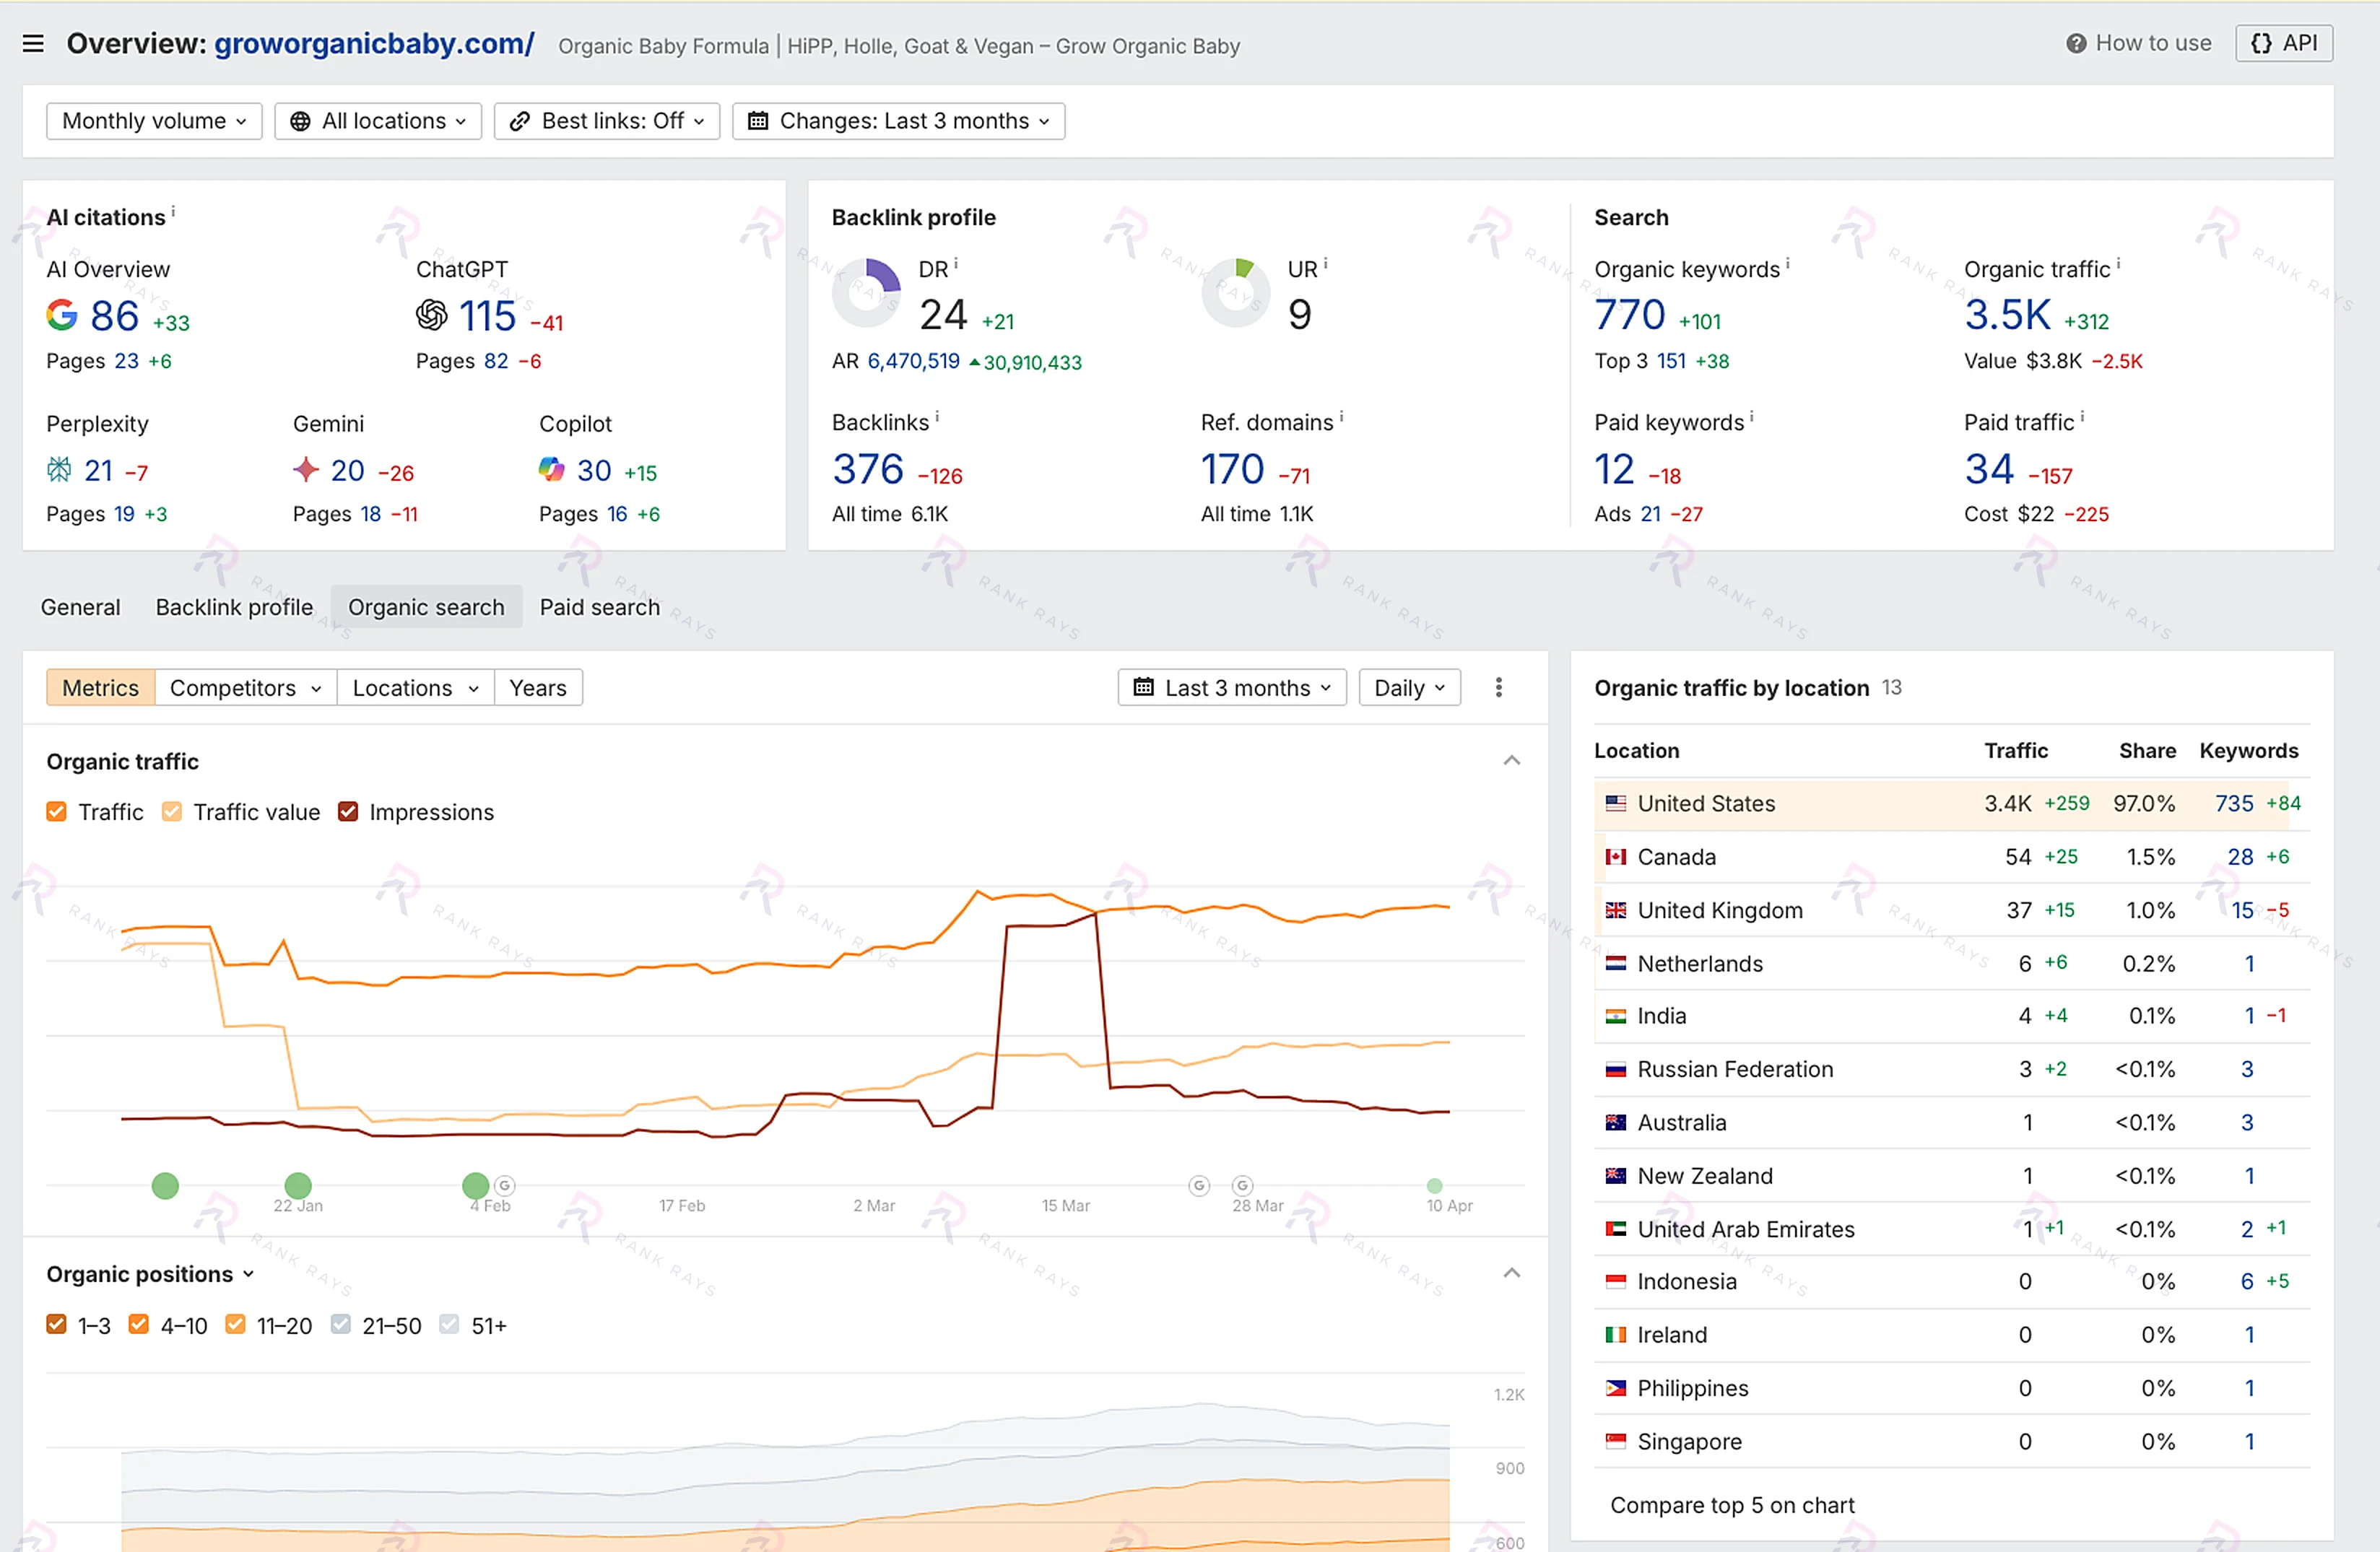Click the Google update marker near 28 Mar
The height and width of the screenshot is (1552, 2380).
1242,1185
